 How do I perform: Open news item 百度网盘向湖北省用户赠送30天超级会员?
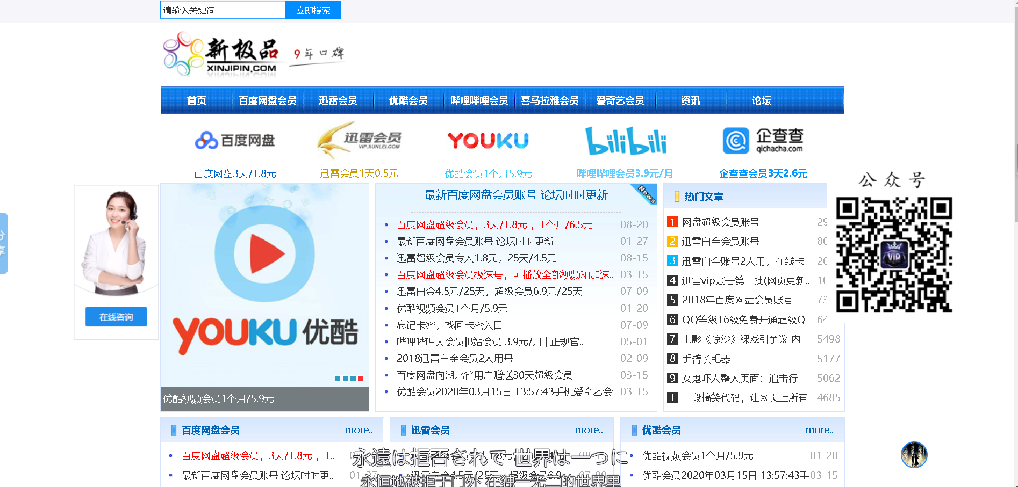(x=484, y=375)
